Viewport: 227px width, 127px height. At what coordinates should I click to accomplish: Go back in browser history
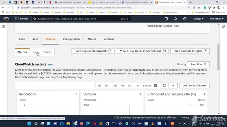(x=3, y=7)
